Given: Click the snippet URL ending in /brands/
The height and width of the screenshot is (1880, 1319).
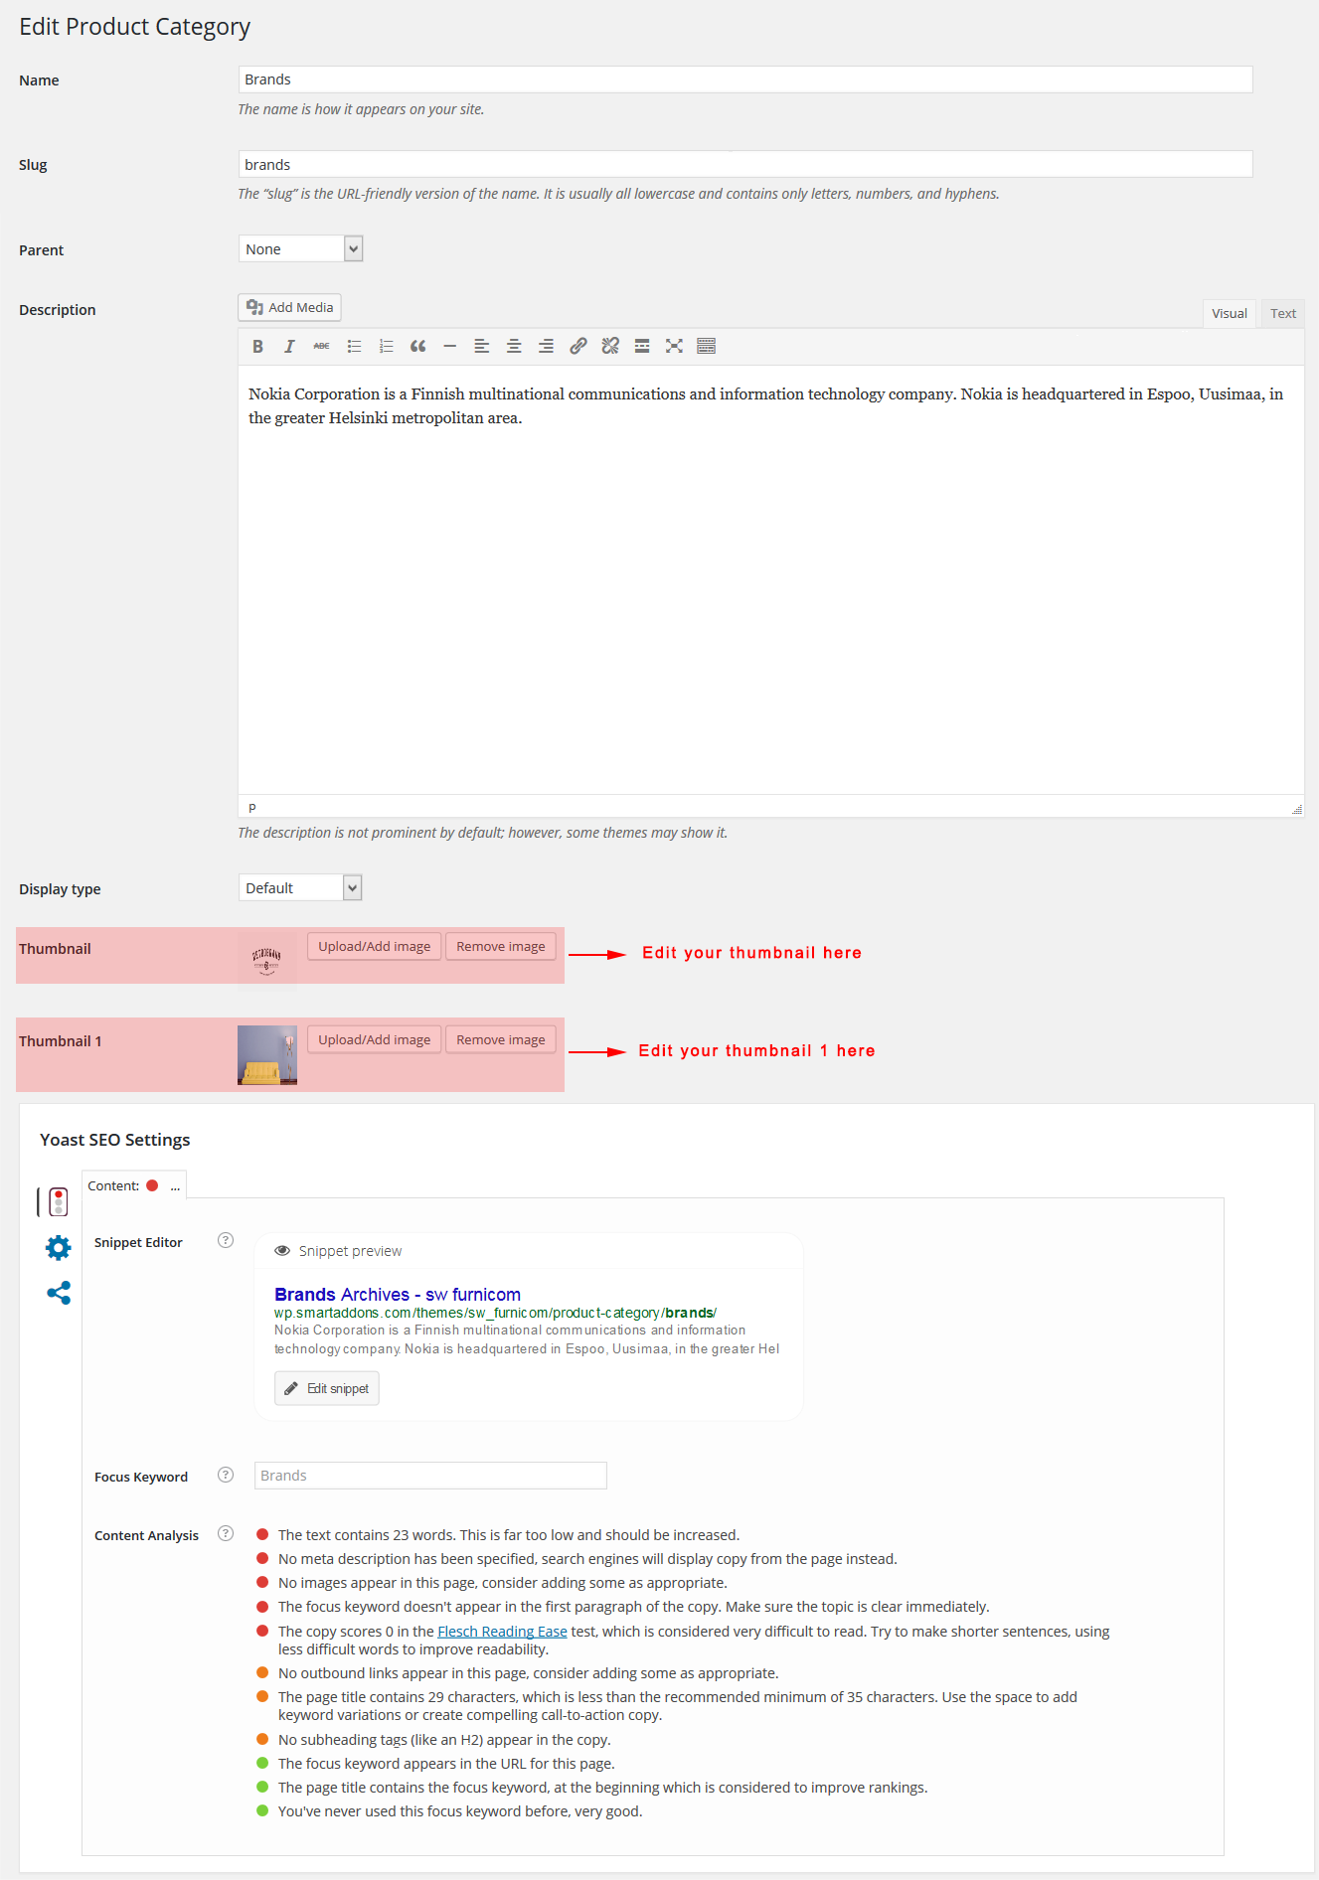Looking at the screenshot, I should point(496,1313).
